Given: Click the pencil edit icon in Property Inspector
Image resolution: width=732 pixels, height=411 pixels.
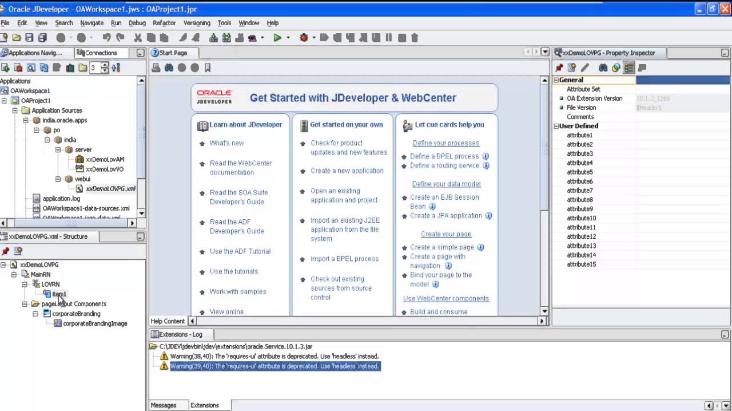Looking at the screenshot, I should (585, 68).
